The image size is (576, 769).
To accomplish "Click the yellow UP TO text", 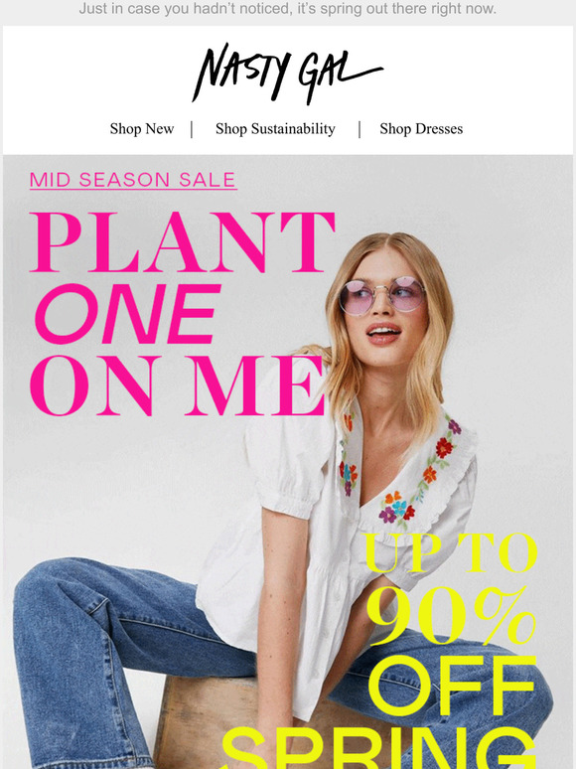I will point(451,552).
